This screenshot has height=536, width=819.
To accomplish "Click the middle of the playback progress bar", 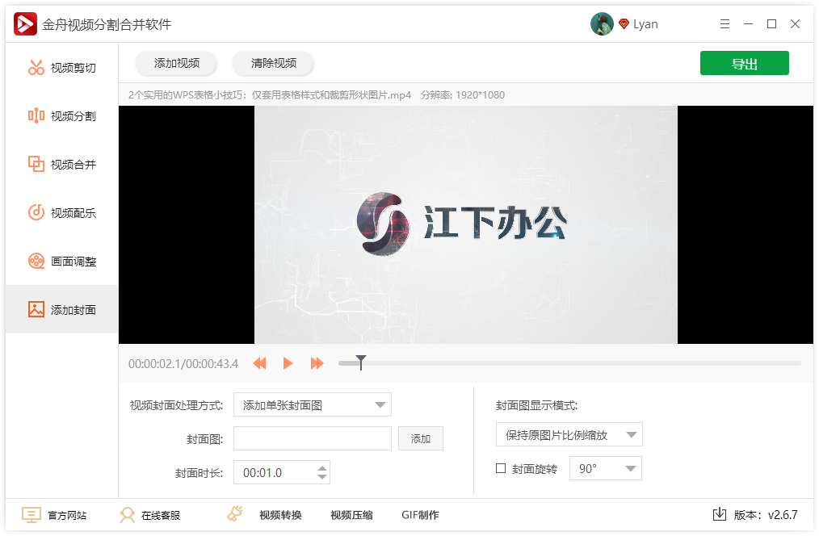I will pos(569,363).
